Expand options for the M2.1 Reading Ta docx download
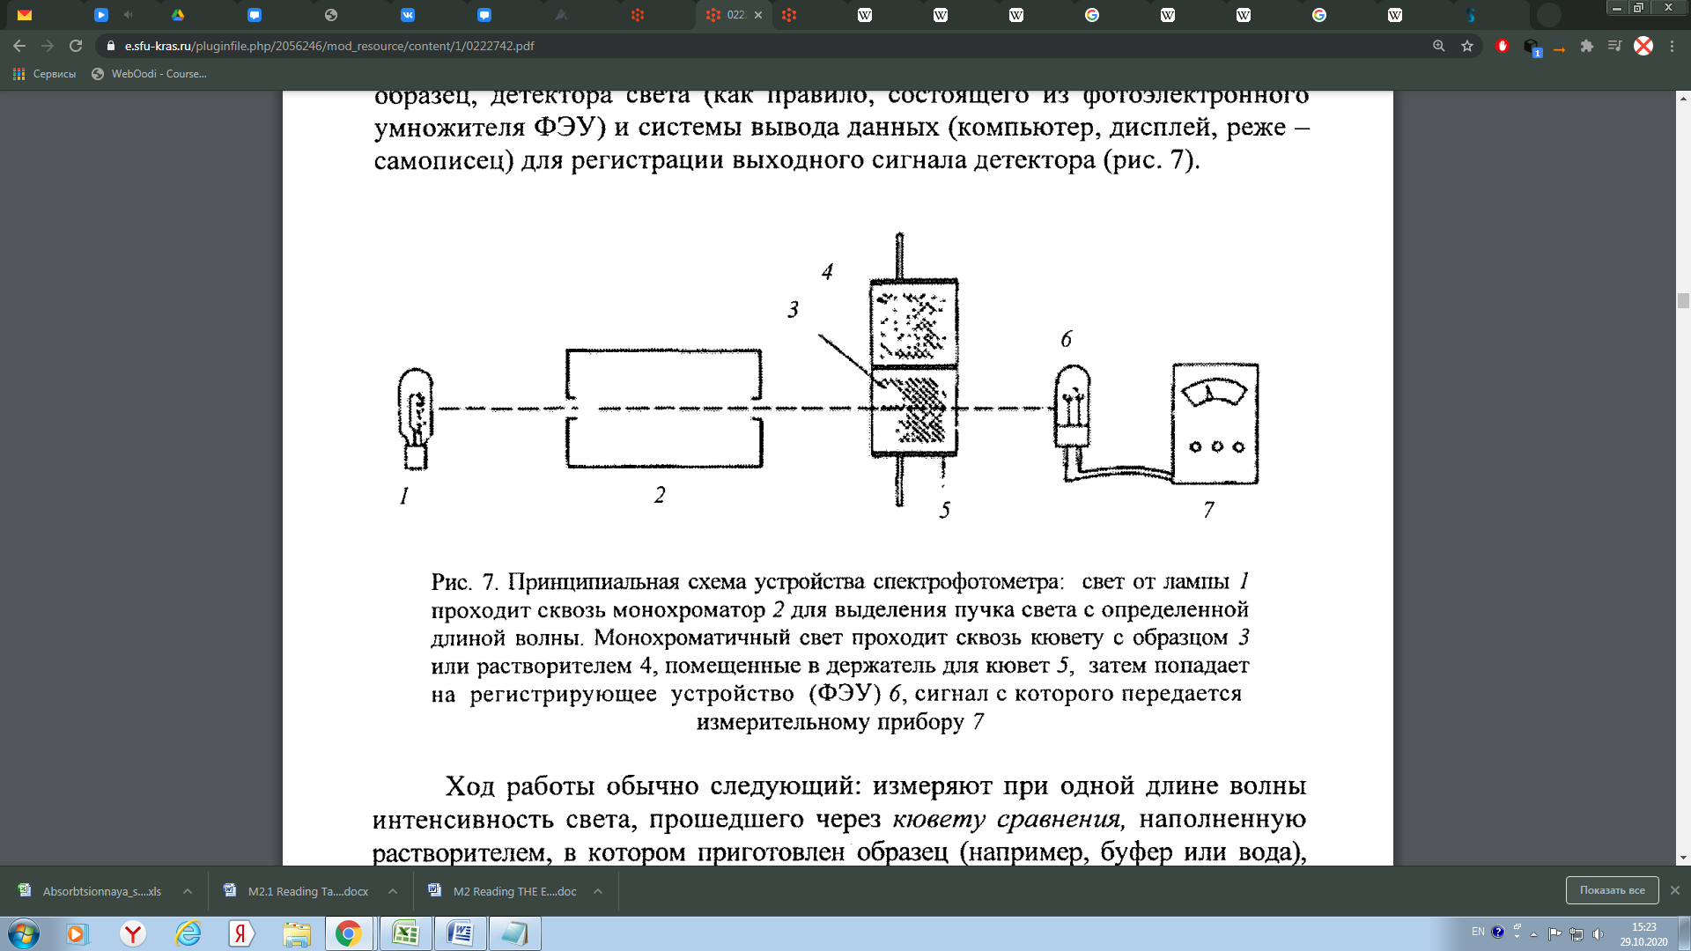The image size is (1691, 951). [393, 891]
